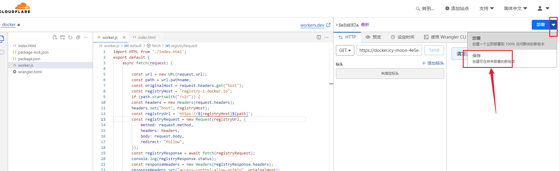Open the Explorer files icon in the activity bar
Screen dimensions: 560x171
1,39
